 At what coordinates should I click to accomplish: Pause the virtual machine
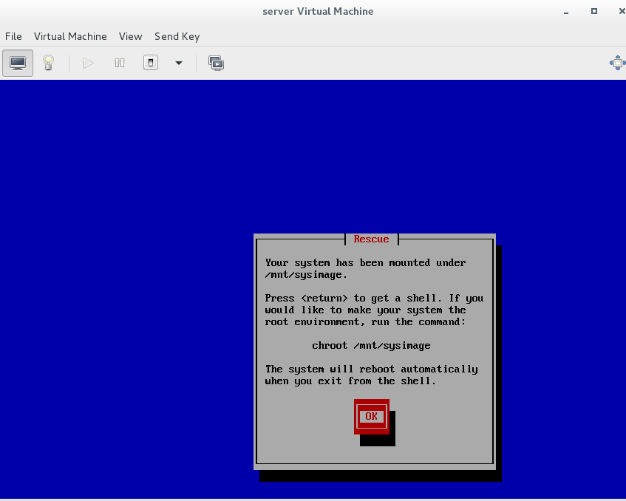(120, 63)
